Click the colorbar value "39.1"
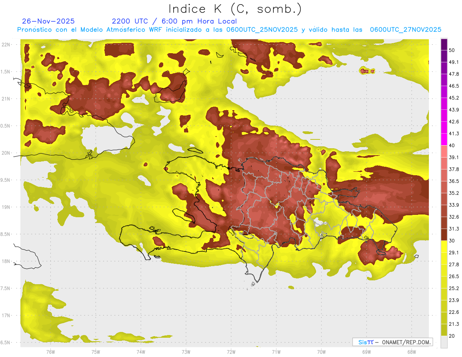Image resolution: width=462 pixels, height=357 pixels. (x=454, y=157)
